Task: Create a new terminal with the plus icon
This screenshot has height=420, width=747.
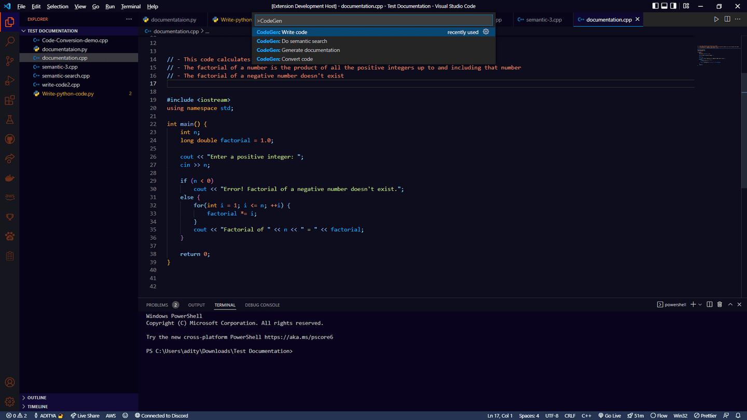Action: coord(693,305)
